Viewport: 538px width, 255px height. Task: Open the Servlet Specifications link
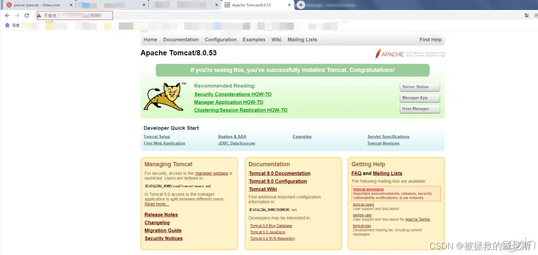coord(388,137)
